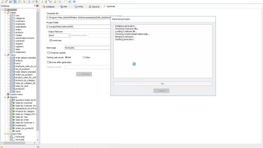Viewport: 263px width, 148px height.
Task: Click the Reports group icon in the tree
Action: pos(8,97)
